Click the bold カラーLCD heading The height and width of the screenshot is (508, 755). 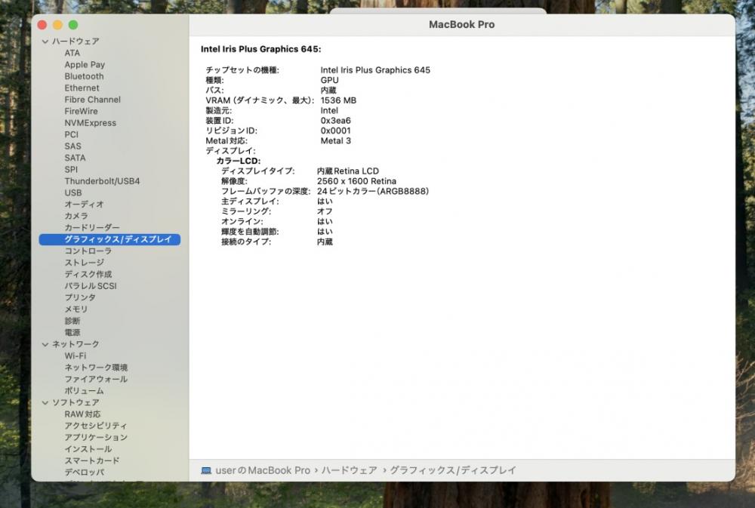click(x=239, y=161)
